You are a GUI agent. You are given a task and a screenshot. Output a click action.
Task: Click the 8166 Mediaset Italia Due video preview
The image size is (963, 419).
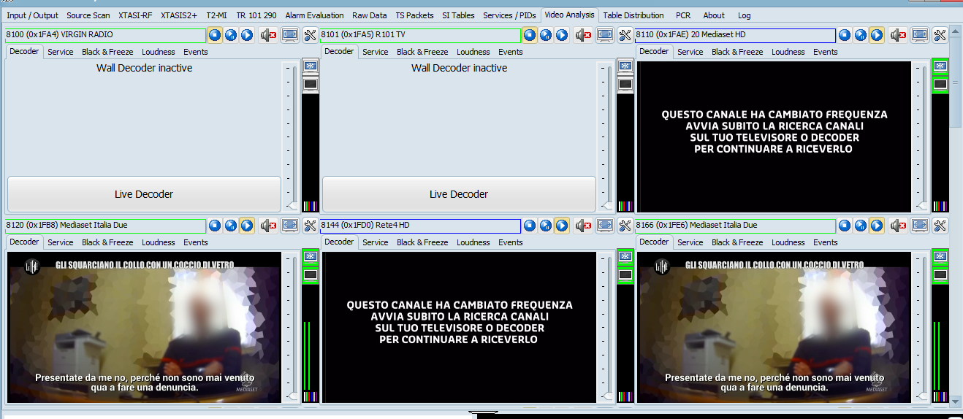774,328
